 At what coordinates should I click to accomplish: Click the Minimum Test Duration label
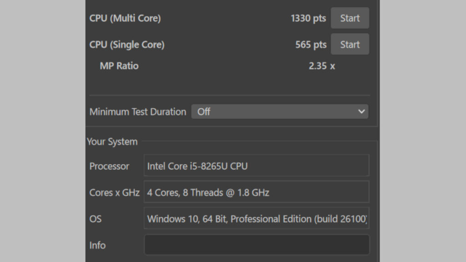pos(137,112)
